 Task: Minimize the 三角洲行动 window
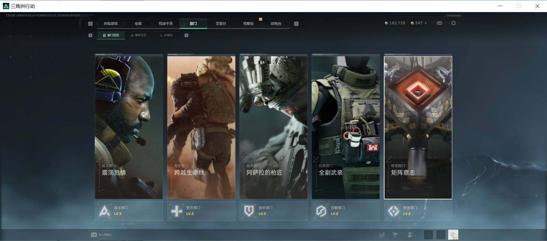500,6
